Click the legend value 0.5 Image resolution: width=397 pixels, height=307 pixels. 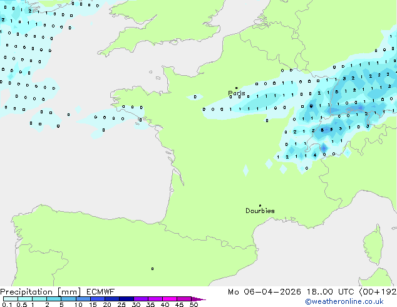click(22, 304)
